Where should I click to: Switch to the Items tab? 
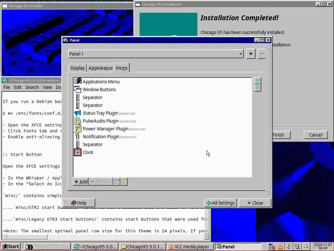[122, 68]
